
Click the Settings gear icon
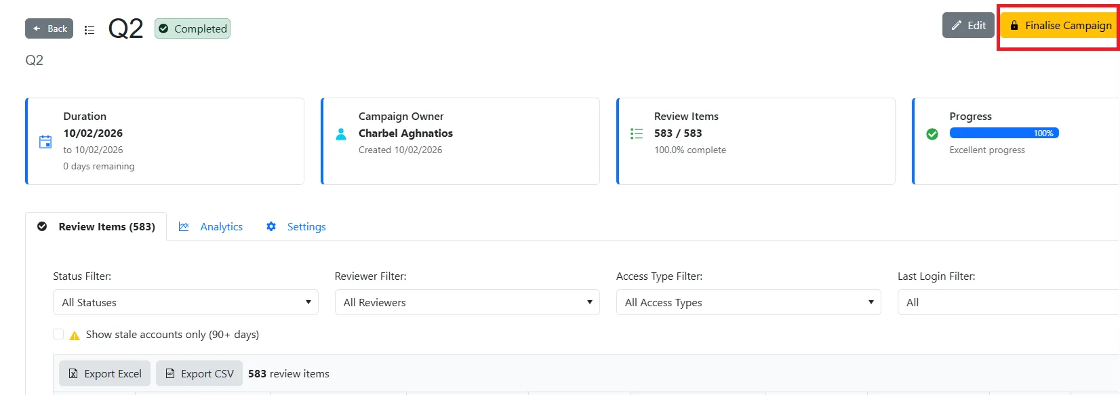coord(271,227)
